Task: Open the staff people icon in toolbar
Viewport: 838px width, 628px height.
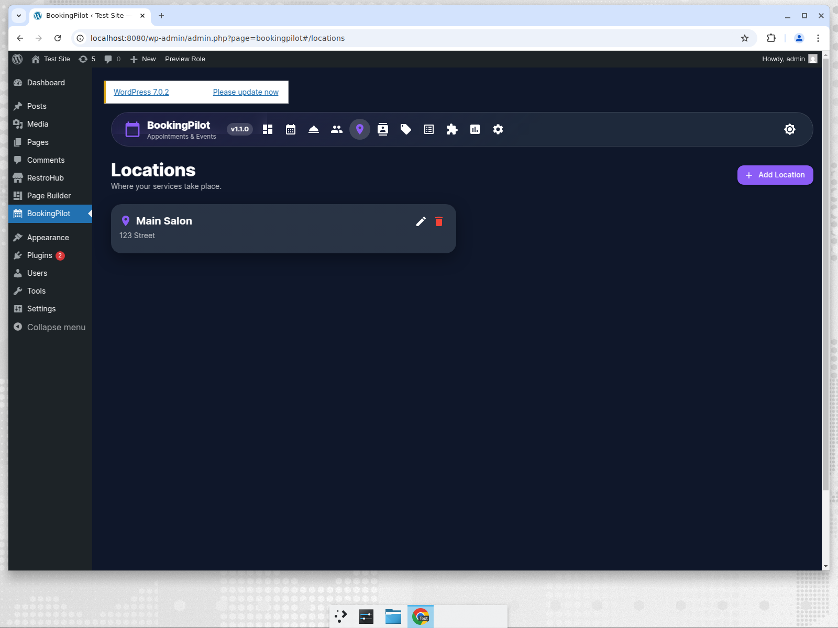Action: tap(337, 129)
